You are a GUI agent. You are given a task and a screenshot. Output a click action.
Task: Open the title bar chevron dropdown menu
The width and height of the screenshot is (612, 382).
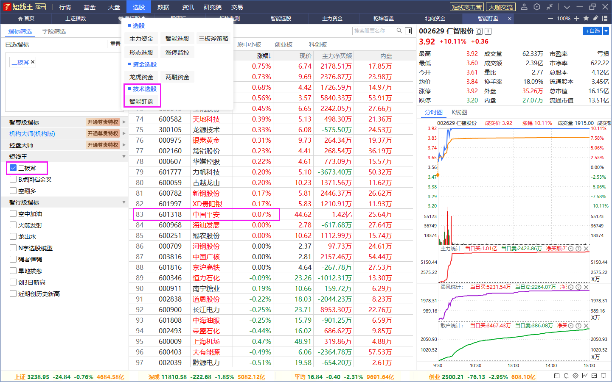coord(567,7)
